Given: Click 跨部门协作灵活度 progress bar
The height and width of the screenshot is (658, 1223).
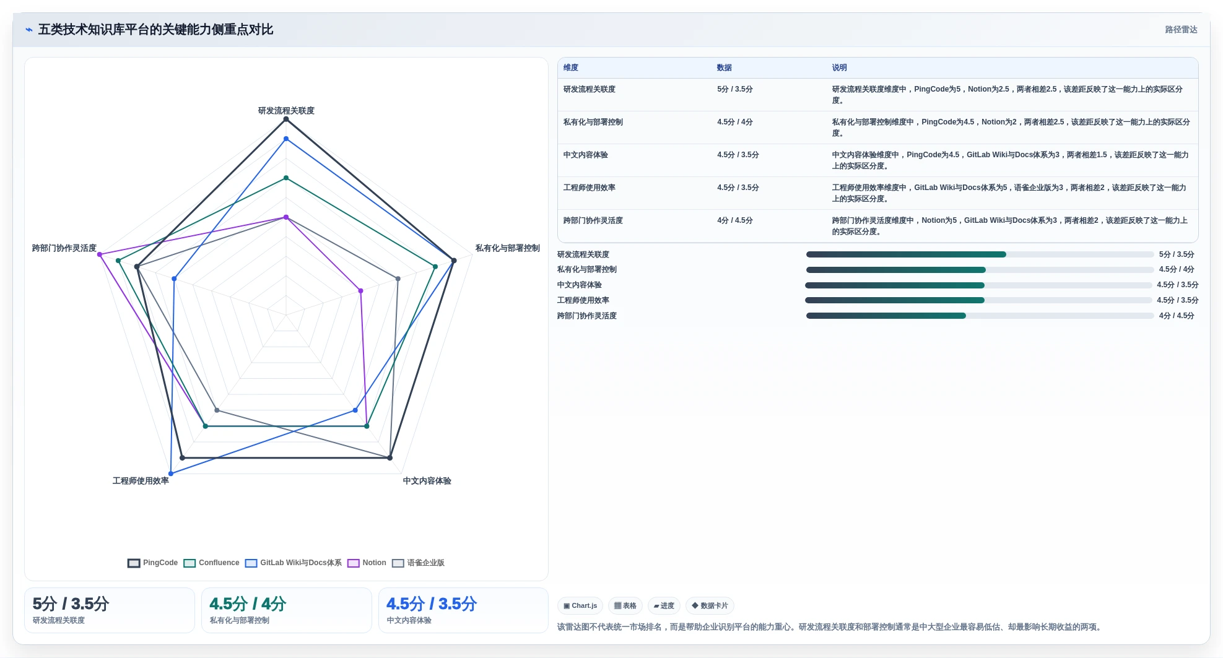Looking at the screenshot, I should click(x=980, y=316).
